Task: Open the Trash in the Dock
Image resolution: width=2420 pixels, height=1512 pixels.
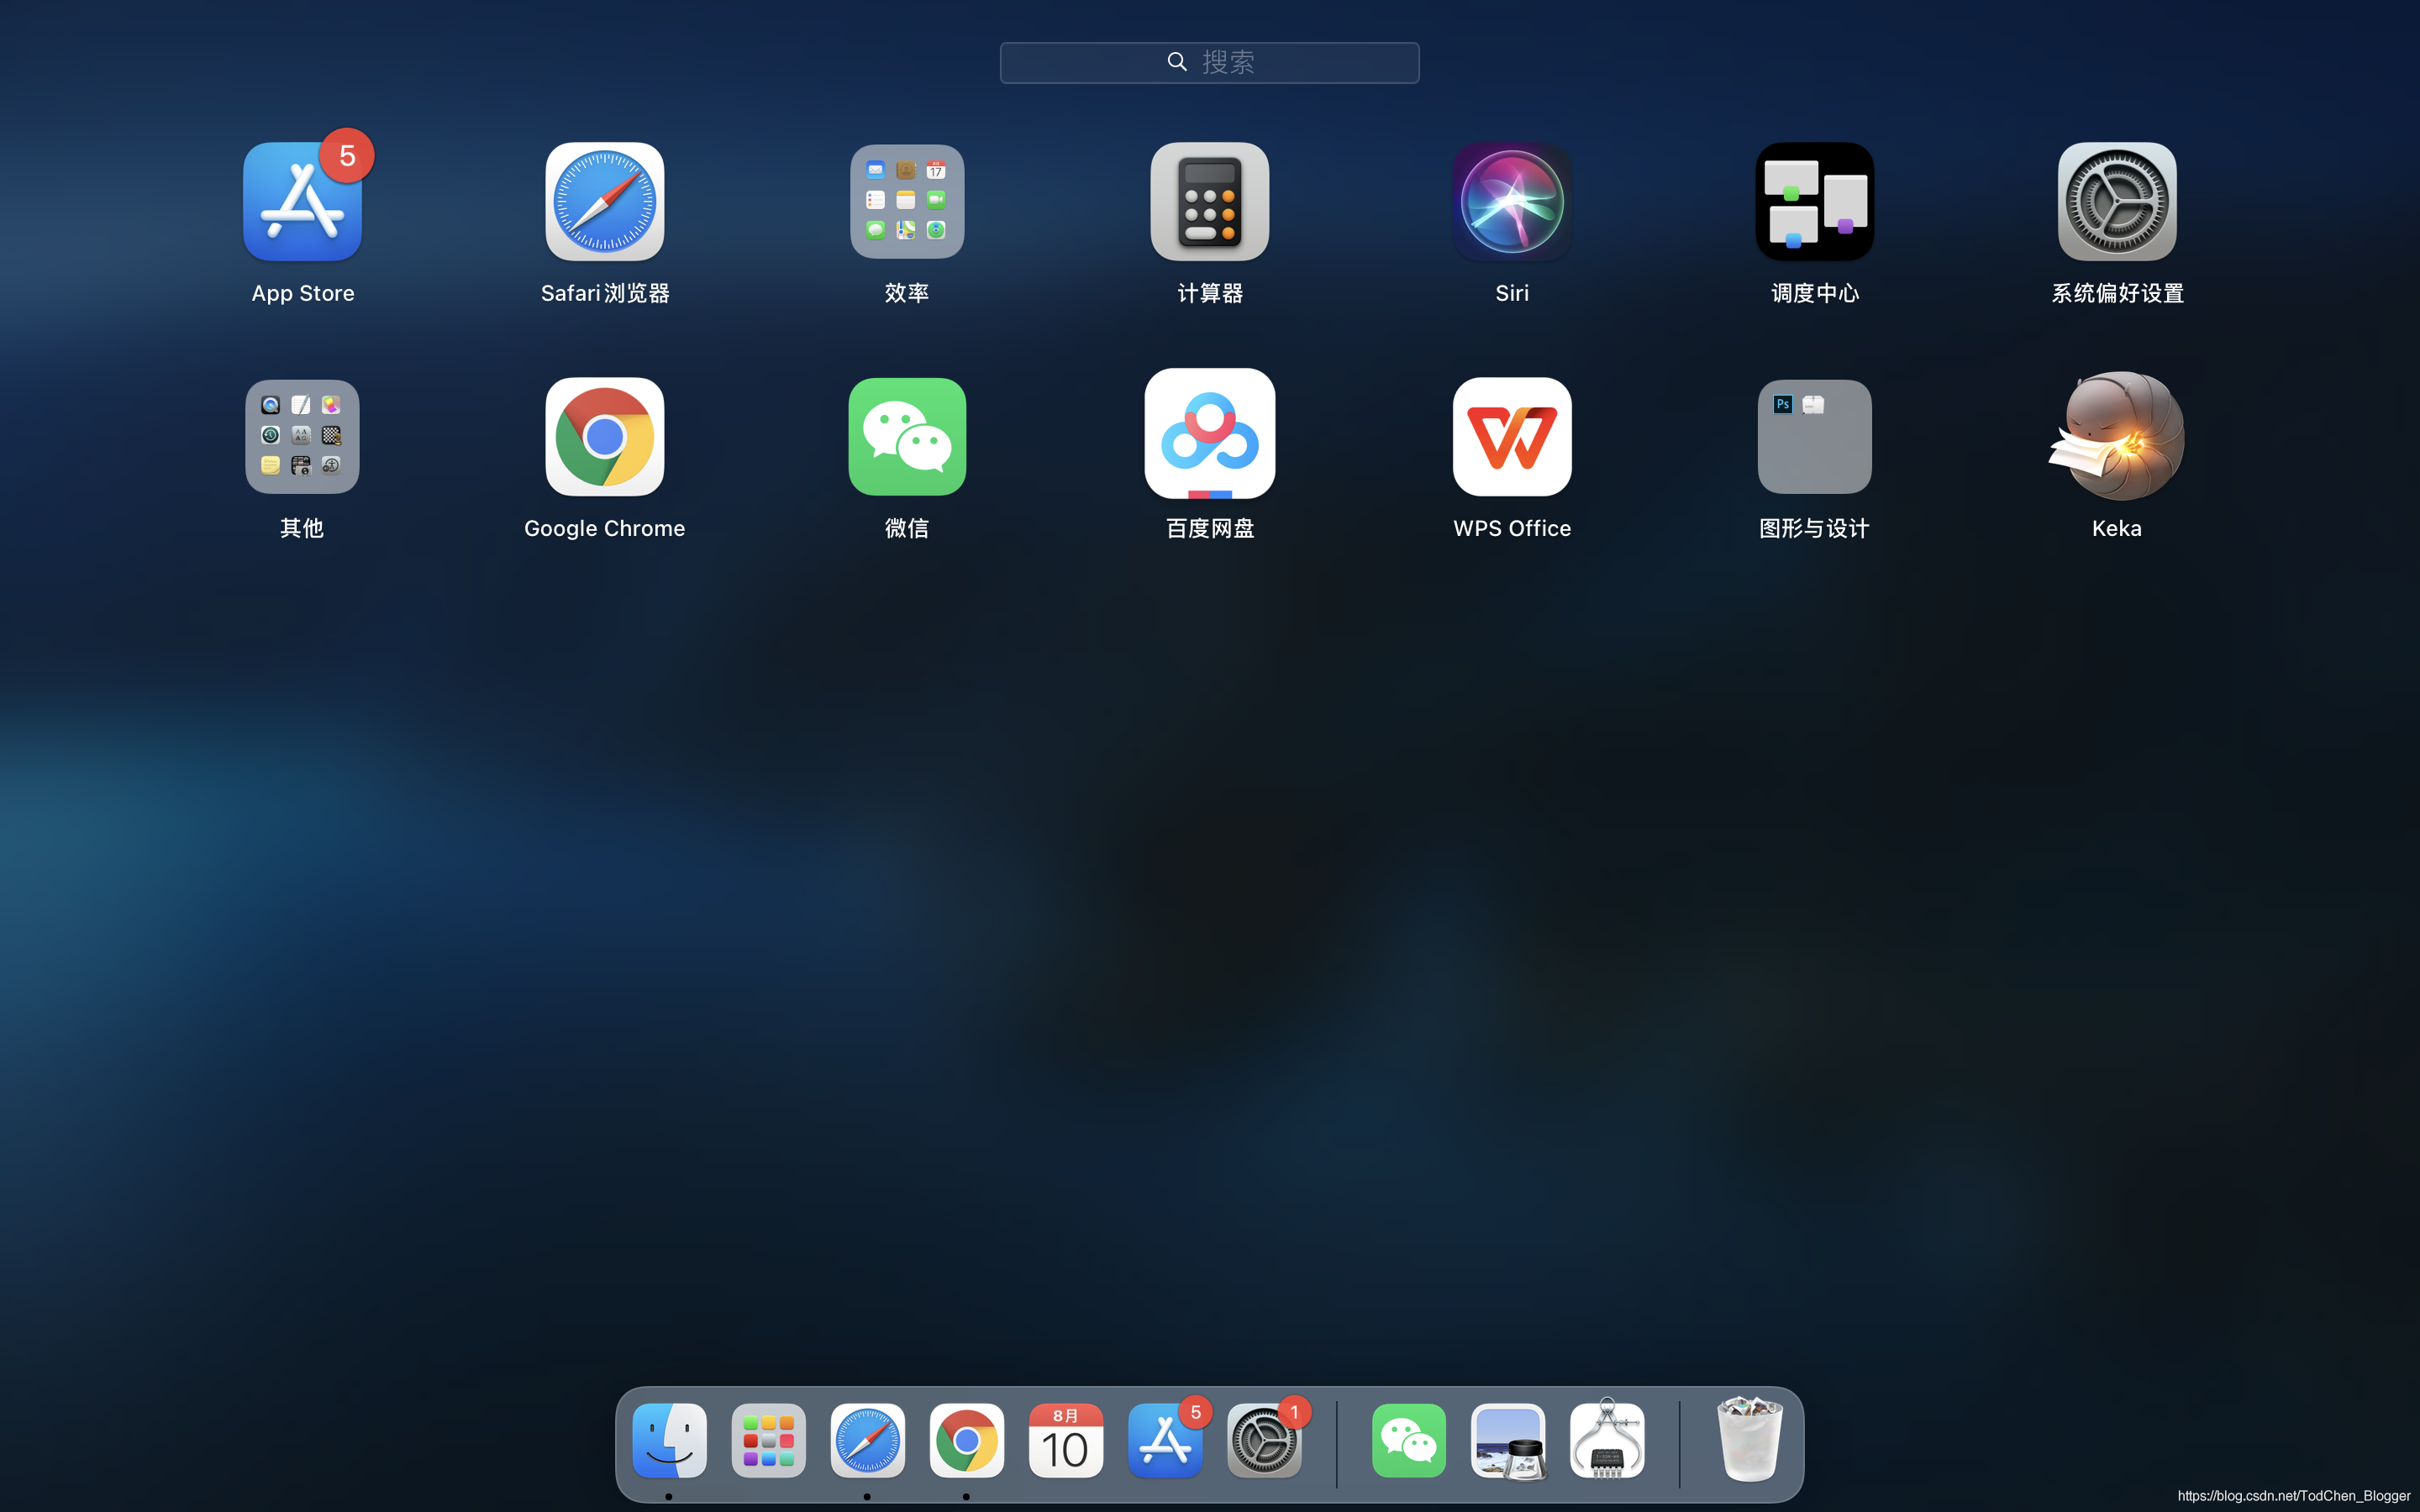Action: pyautogui.click(x=1749, y=1441)
